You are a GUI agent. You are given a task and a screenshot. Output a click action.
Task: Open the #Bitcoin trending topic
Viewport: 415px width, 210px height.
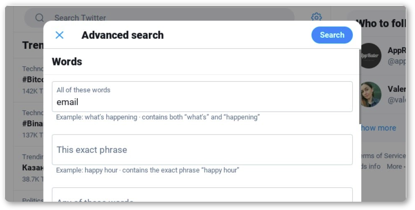point(33,80)
